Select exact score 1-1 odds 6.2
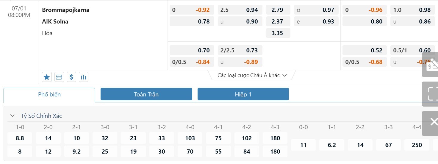Image resolution: width=438 pixels, height=164 pixels. click(x=332, y=145)
